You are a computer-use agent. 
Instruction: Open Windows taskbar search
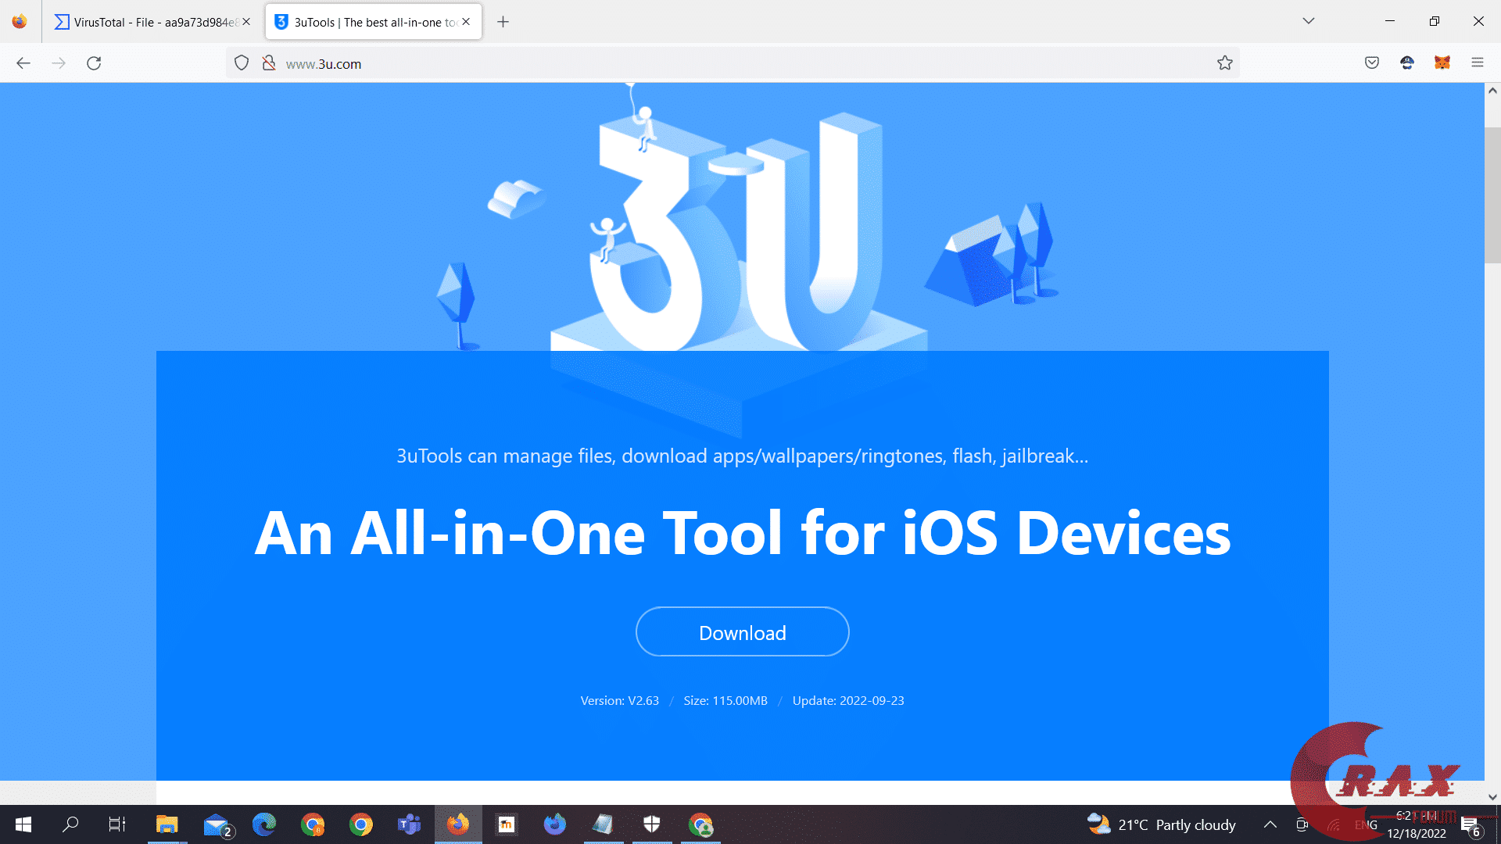[x=70, y=824]
